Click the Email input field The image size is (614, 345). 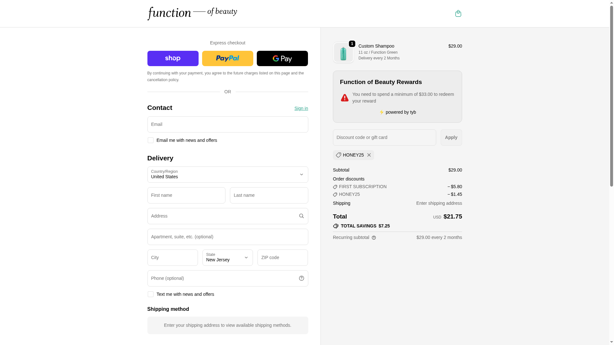(227, 124)
